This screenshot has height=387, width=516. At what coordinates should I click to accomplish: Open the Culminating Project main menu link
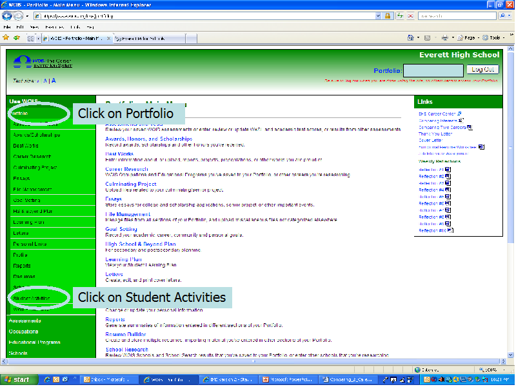[x=131, y=184]
